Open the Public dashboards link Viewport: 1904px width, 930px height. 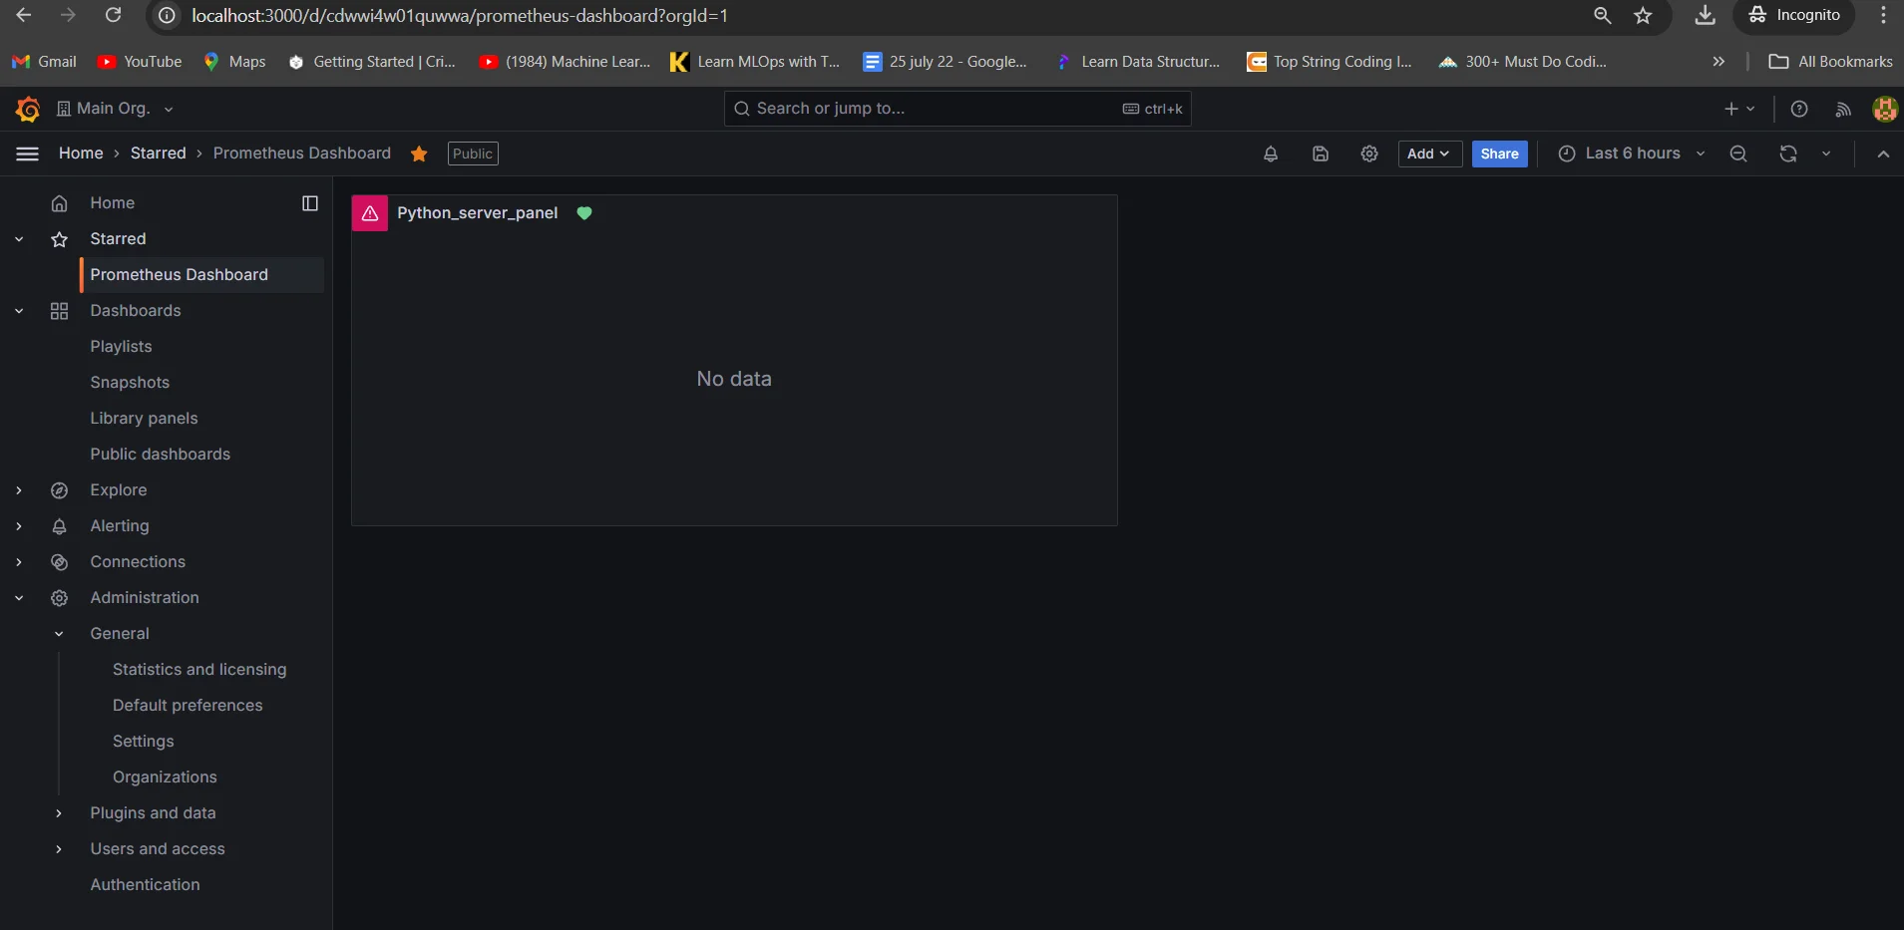(159, 454)
